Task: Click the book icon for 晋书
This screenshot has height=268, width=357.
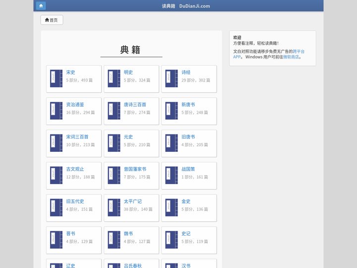Action: coord(56,240)
